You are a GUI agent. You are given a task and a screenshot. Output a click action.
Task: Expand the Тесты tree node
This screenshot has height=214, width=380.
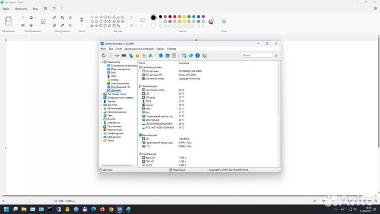point(101,141)
